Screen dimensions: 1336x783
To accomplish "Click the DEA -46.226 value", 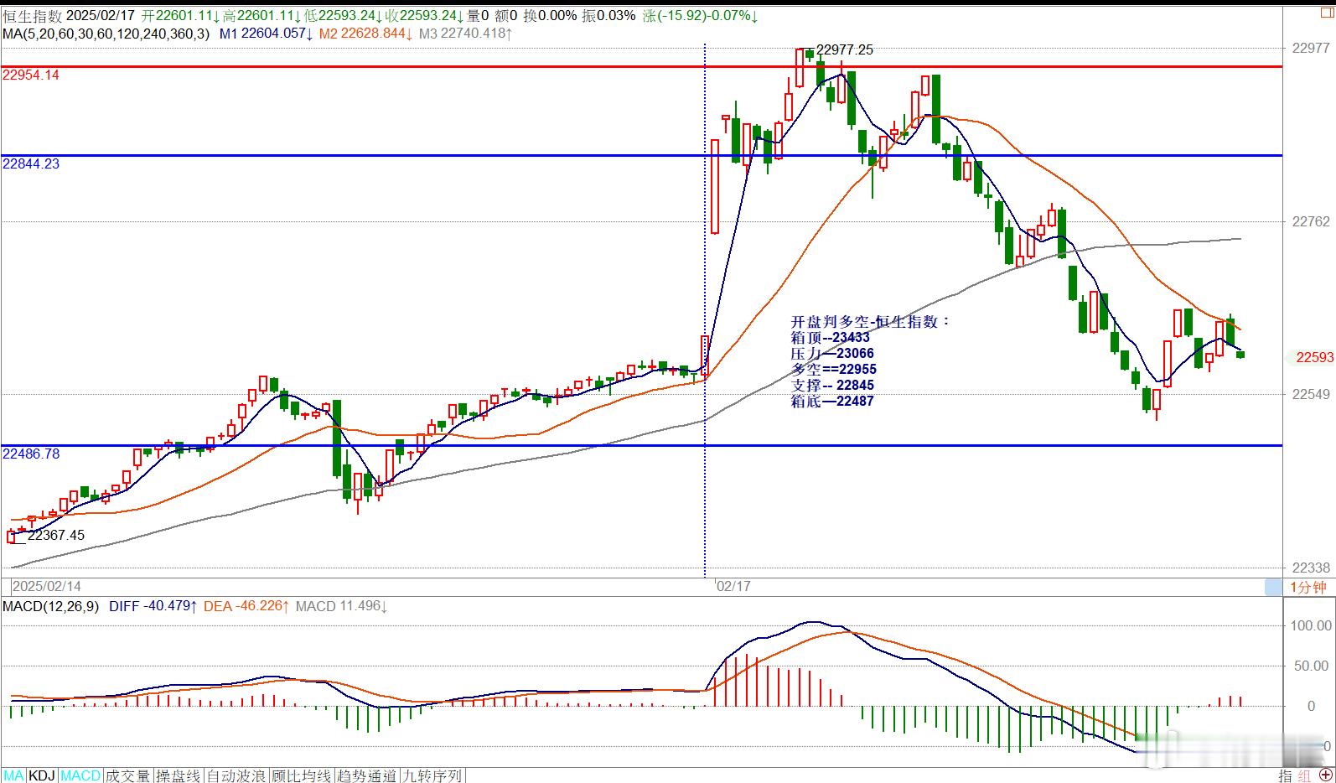I will [x=247, y=605].
